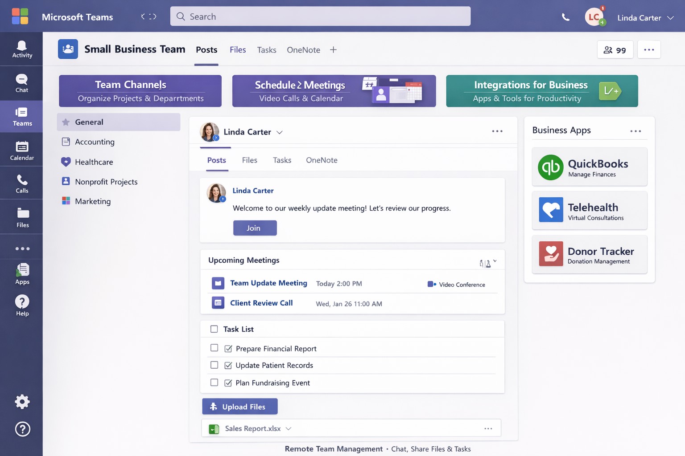Click the phone icon in top bar
The width and height of the screenshot is (685, 456).
pos(565,17)
